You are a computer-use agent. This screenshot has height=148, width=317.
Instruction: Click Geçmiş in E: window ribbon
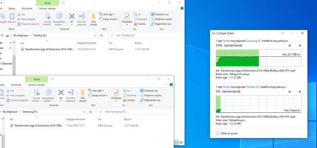tap(140, 24)
